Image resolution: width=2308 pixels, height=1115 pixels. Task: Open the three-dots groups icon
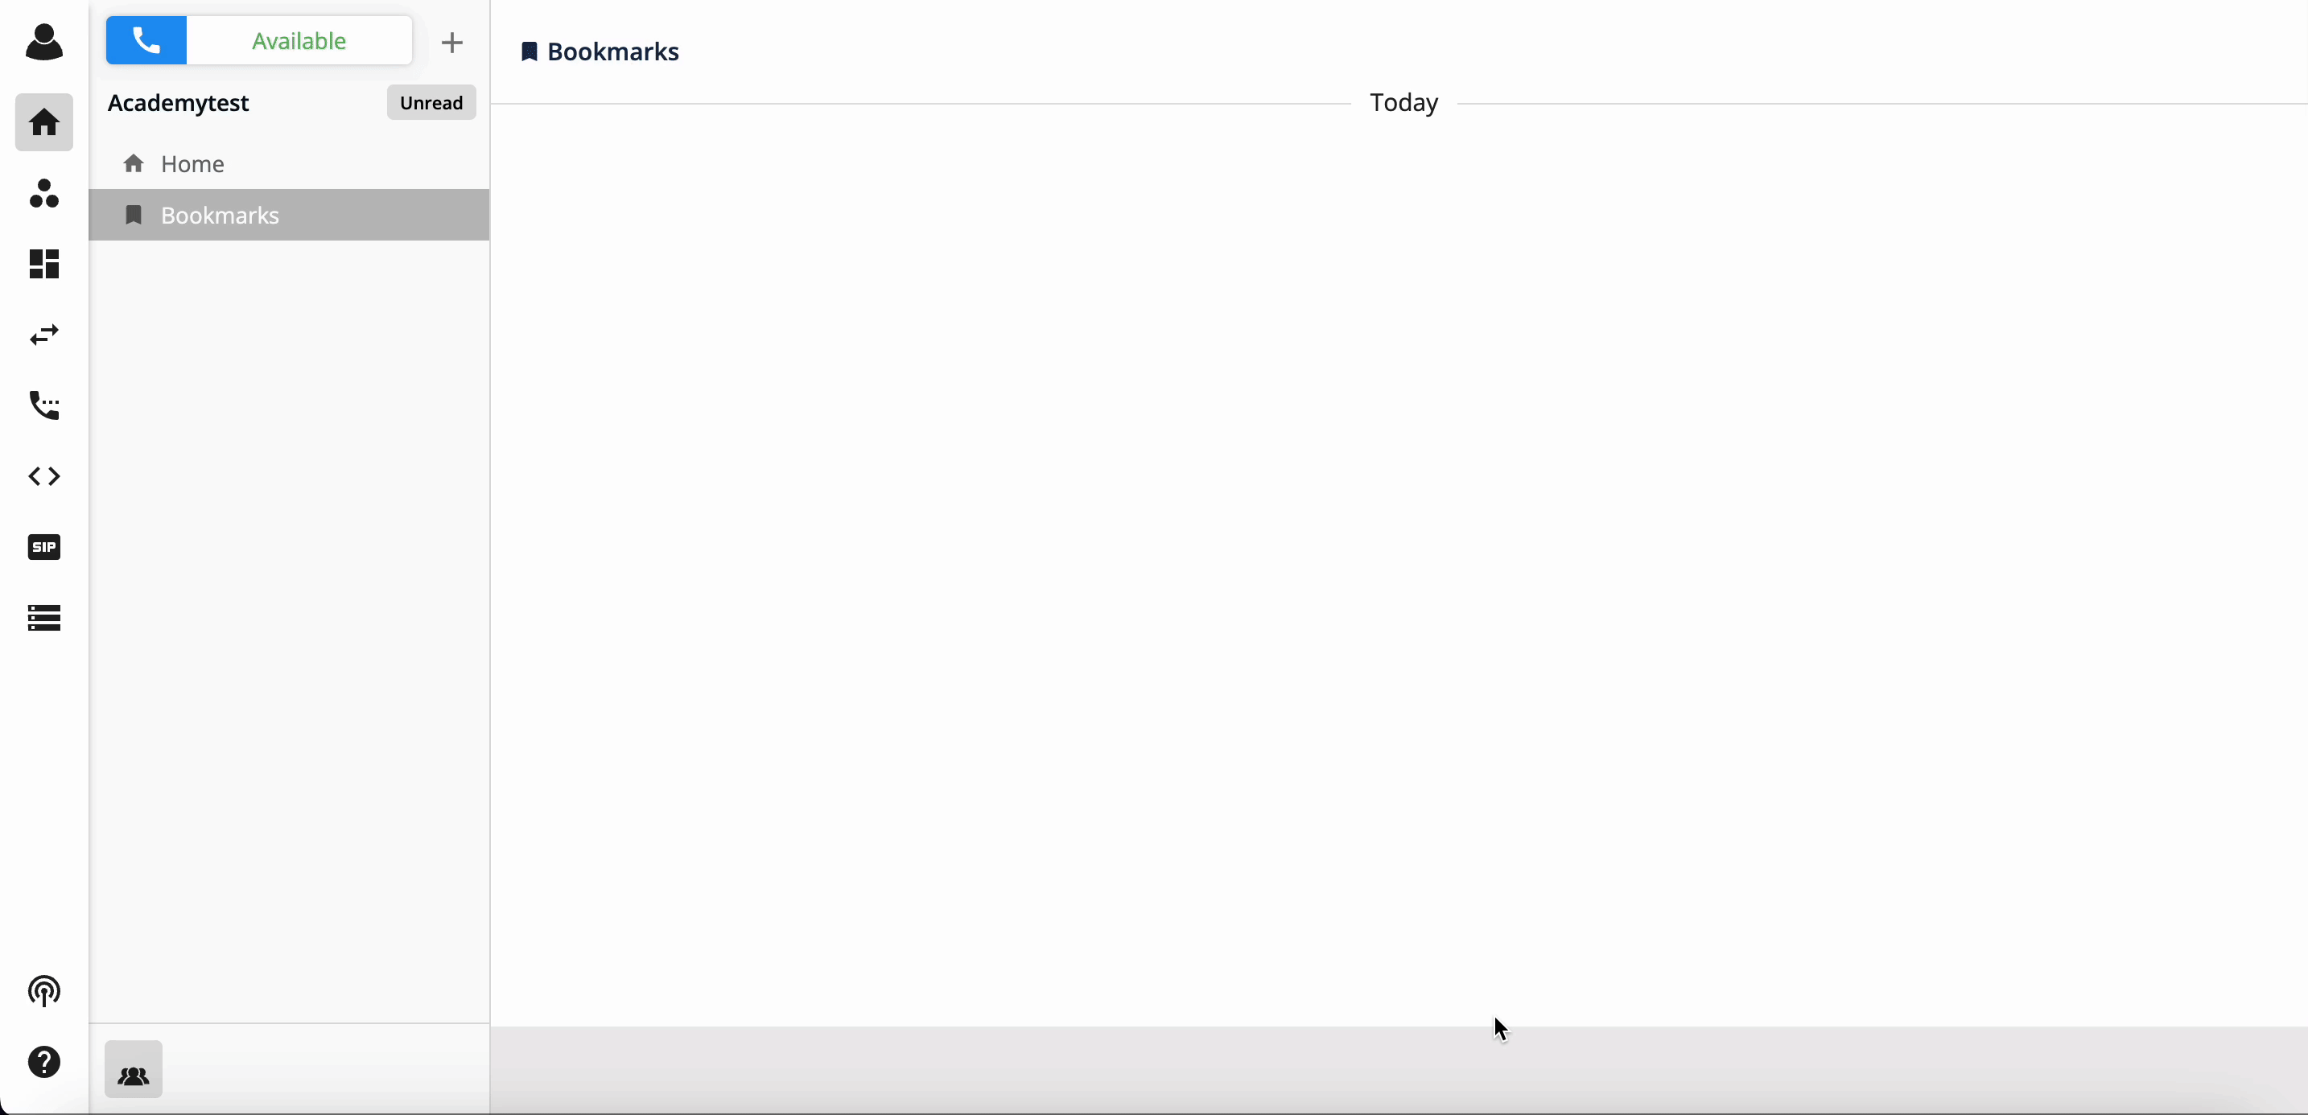click(44, 193)
